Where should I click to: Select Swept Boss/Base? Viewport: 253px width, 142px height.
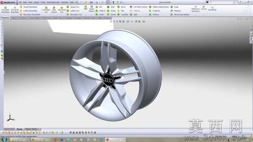28,7
